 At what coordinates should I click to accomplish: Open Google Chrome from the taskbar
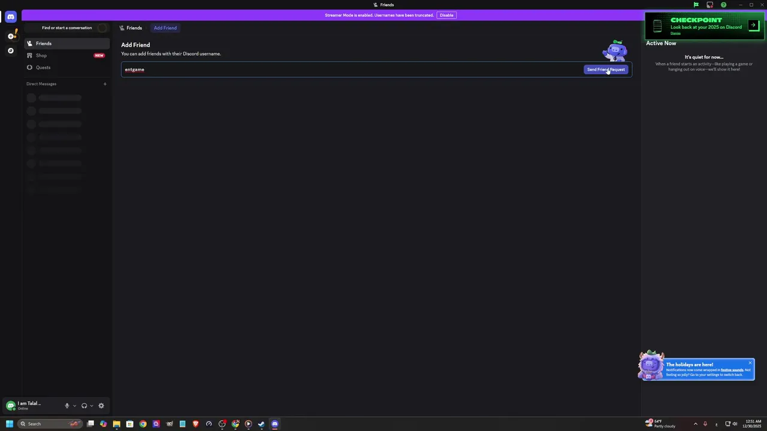pyautogui.click(x=143, y=424)
